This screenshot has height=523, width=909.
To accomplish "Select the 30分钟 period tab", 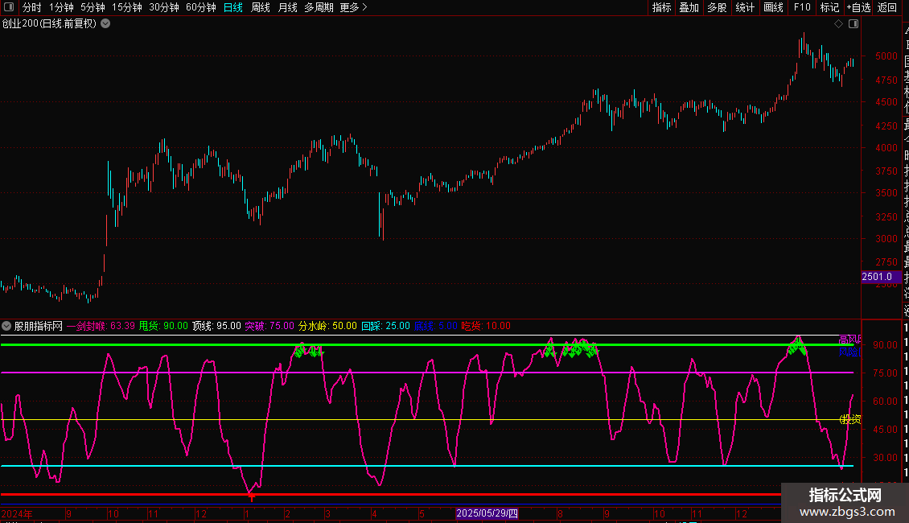I will pyautogui.click(x=164, y=7).
